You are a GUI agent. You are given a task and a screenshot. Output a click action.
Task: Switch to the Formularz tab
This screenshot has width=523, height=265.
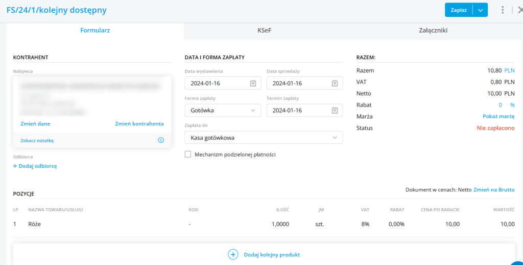click(95, 30)
